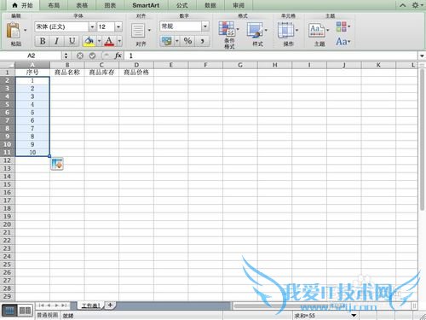Toggle Italic formatting
The width and height of the screenshot is (426, 320).
[x=56, y=41]
